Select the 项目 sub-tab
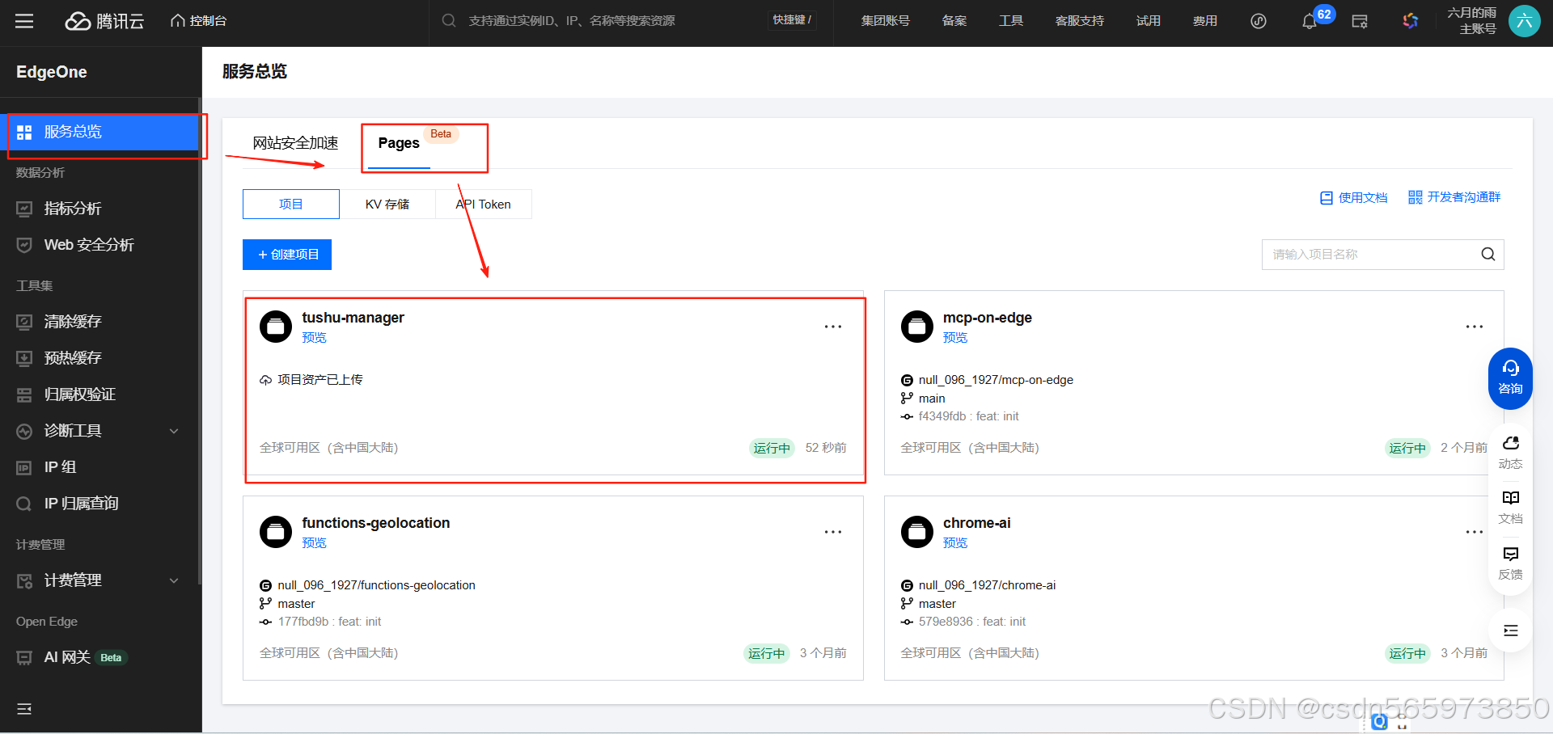 coord(291,205)
